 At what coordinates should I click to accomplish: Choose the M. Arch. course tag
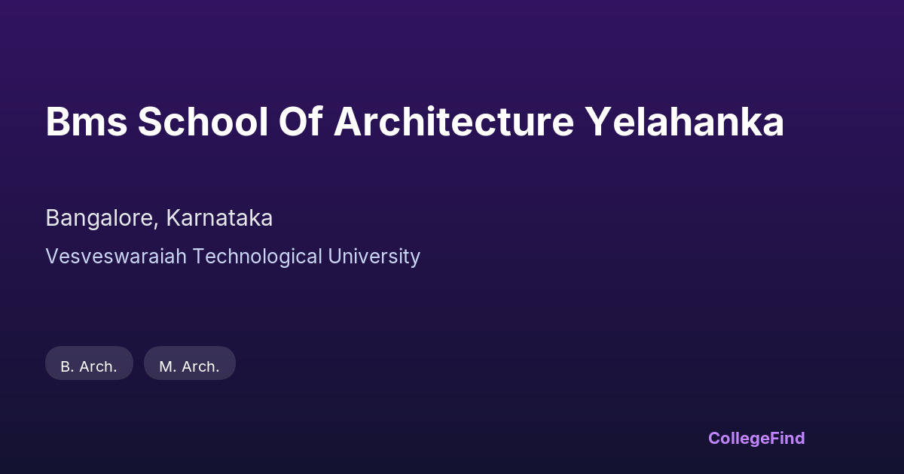pyautogui.click(x=189, y=366)
